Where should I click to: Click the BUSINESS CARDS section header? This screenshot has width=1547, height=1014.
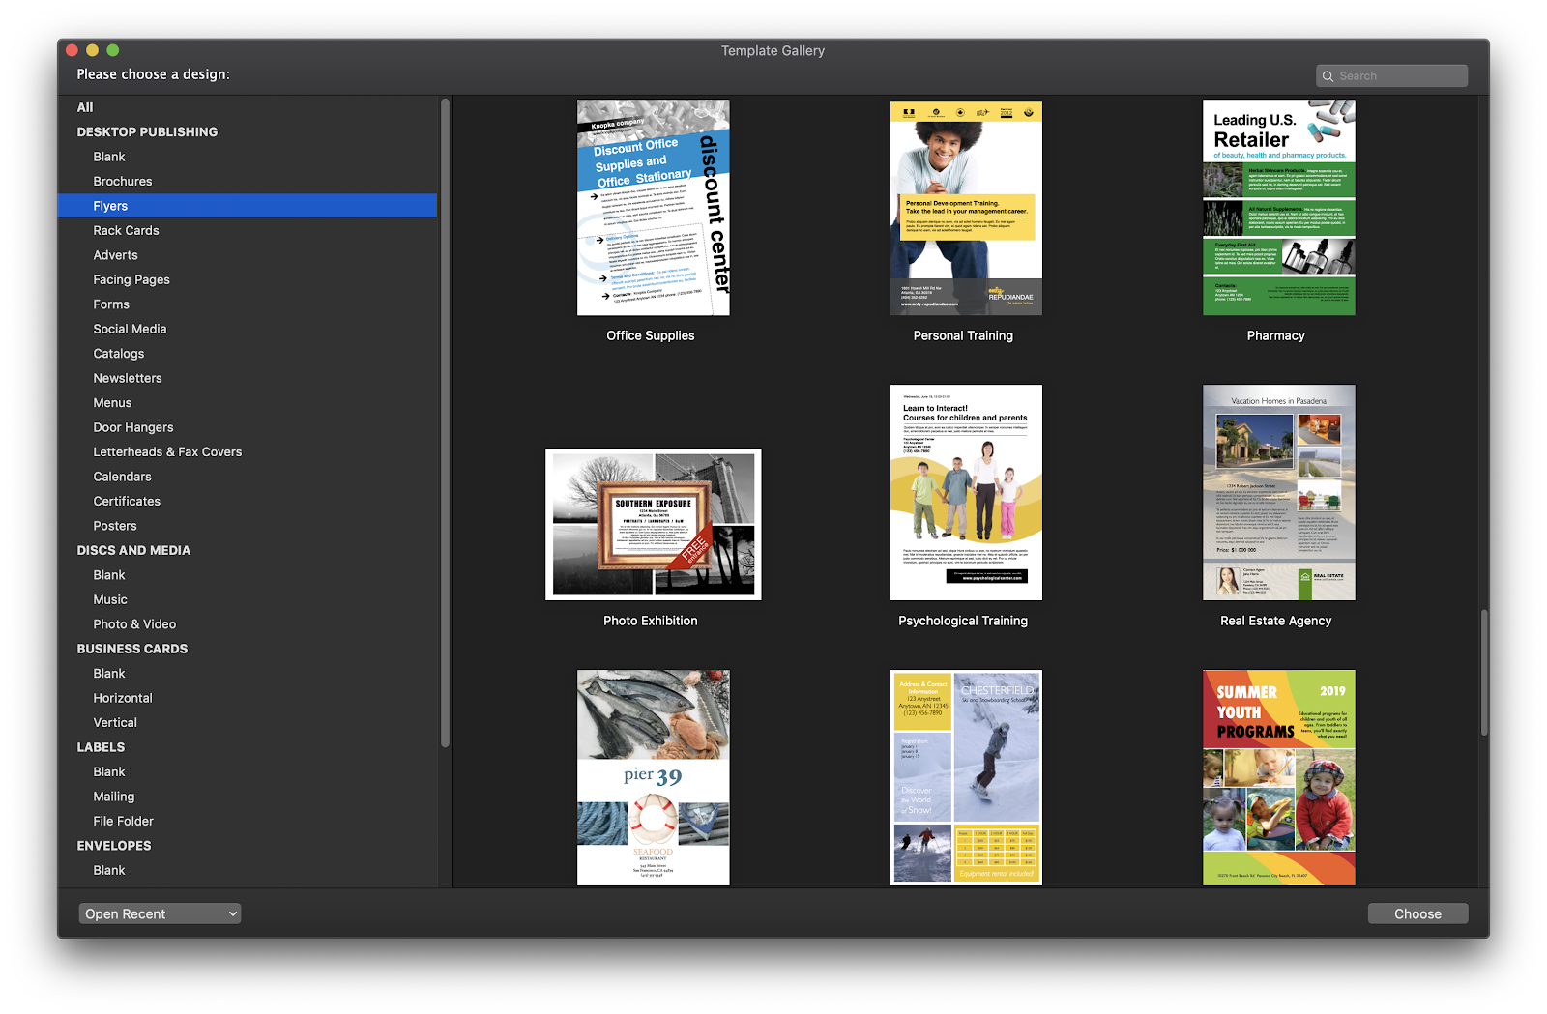click(132, 650)
